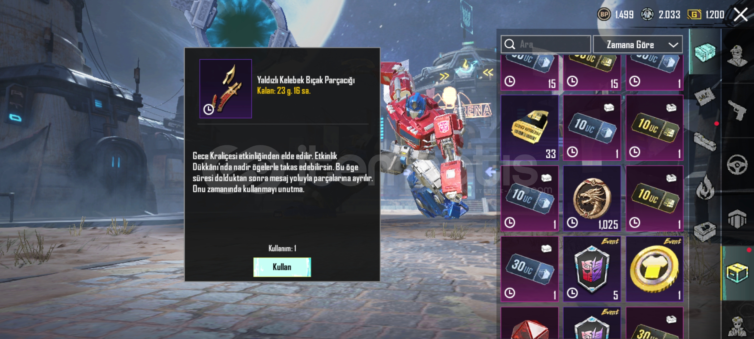Click the BP currency icon

(604, 14)
